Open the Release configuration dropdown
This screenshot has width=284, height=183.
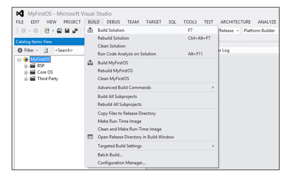(x=238, y=31)
